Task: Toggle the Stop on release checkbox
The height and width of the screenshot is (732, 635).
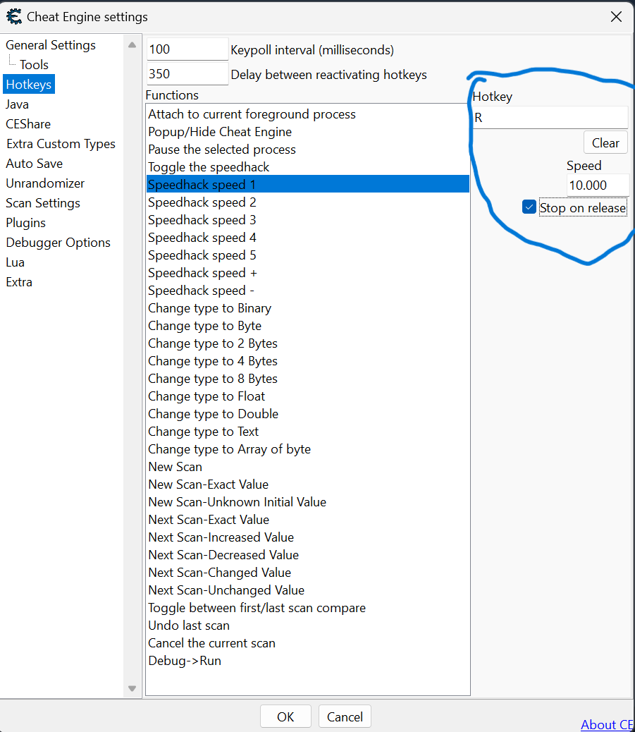Action: [529, 207]
